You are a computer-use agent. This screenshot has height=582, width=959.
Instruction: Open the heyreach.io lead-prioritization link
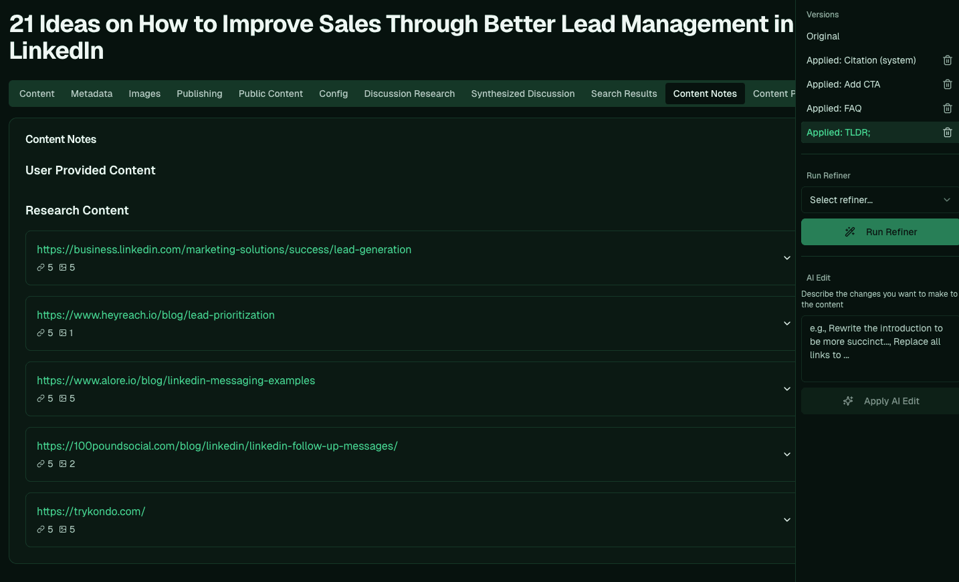(156, 315)
